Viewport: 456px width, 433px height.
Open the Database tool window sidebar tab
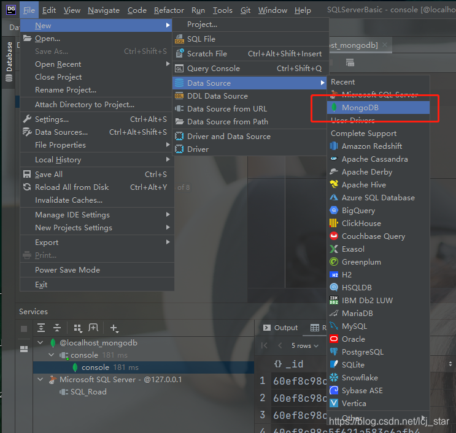coord(9,61)
